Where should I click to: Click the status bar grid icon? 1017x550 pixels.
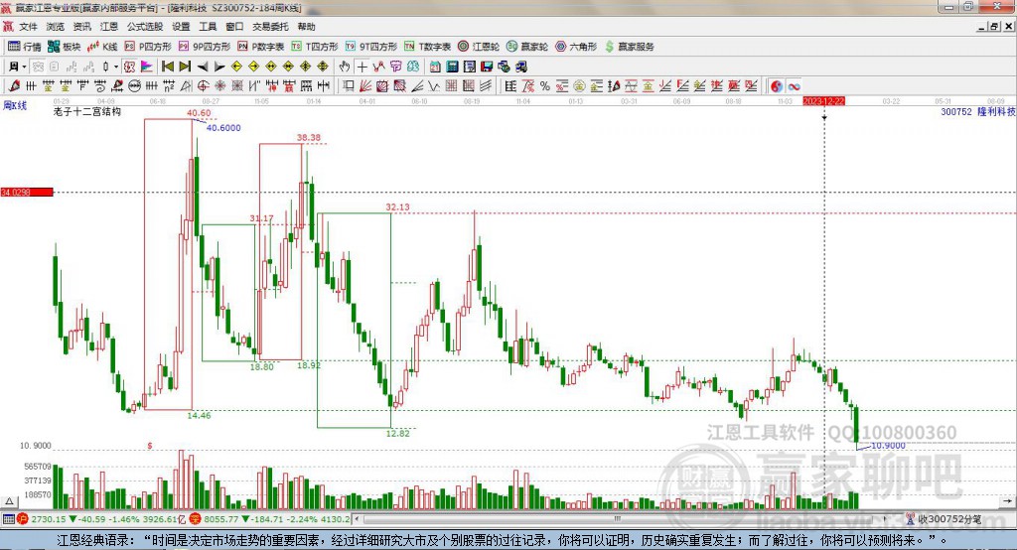coord(8,519)
